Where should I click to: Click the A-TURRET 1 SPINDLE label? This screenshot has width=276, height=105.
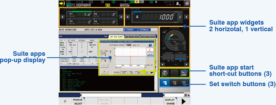click(x=137, y=30)
